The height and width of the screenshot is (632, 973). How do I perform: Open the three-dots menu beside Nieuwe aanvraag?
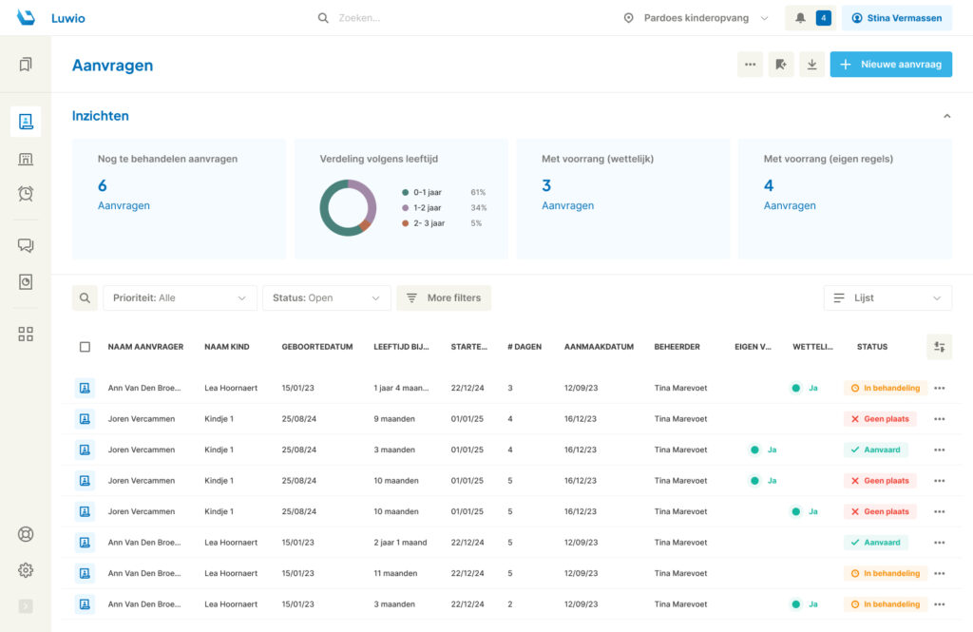click(x=751, y=65)
